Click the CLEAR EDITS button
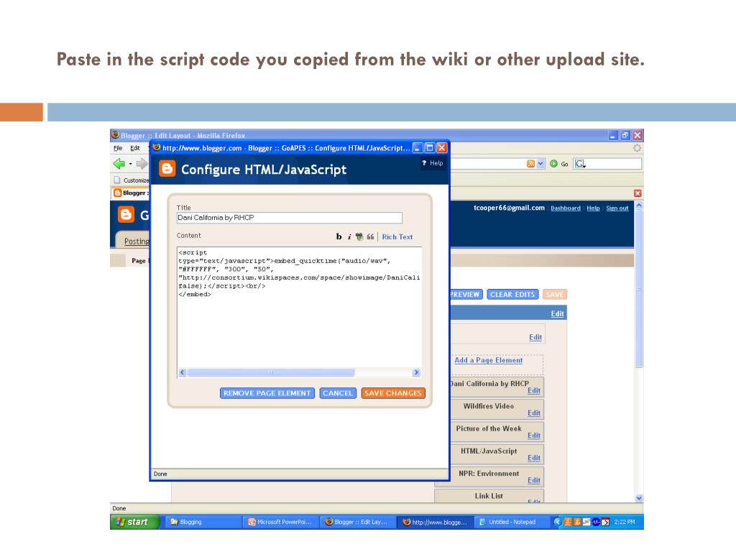736x552 pixels. pos(512,294)
